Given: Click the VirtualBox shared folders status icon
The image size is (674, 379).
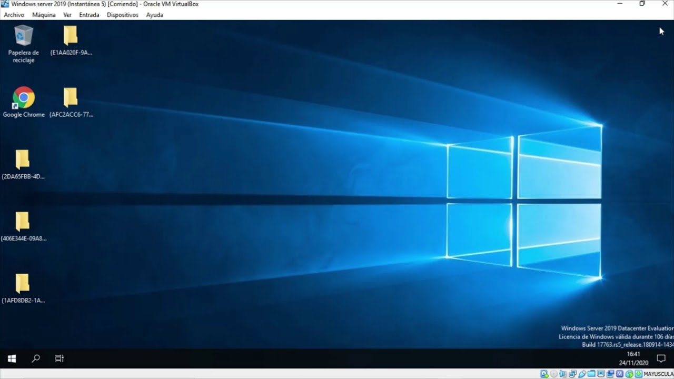Looking at the screenshot, I should pos(591,374).
